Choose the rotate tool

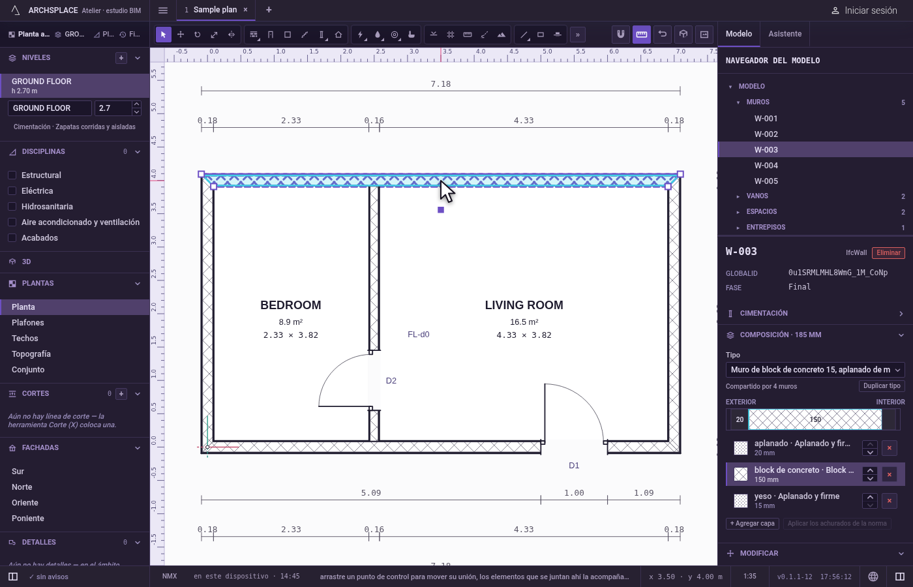point(198,35)
